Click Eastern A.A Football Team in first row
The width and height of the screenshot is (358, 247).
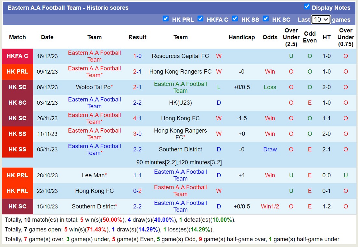(94, 56)
